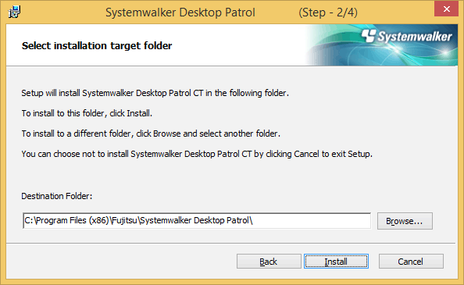Click the line starting Setup will install Systemwalker
Viewport: 464px width, 285px height.
(155, 93)
